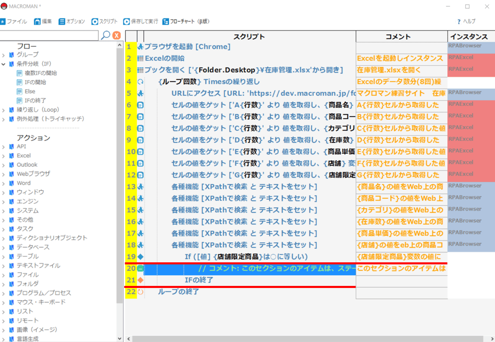Clear search with the orange X icon
Screen dimensions: 495x342
pyautogui.click(x=117, y=35)
